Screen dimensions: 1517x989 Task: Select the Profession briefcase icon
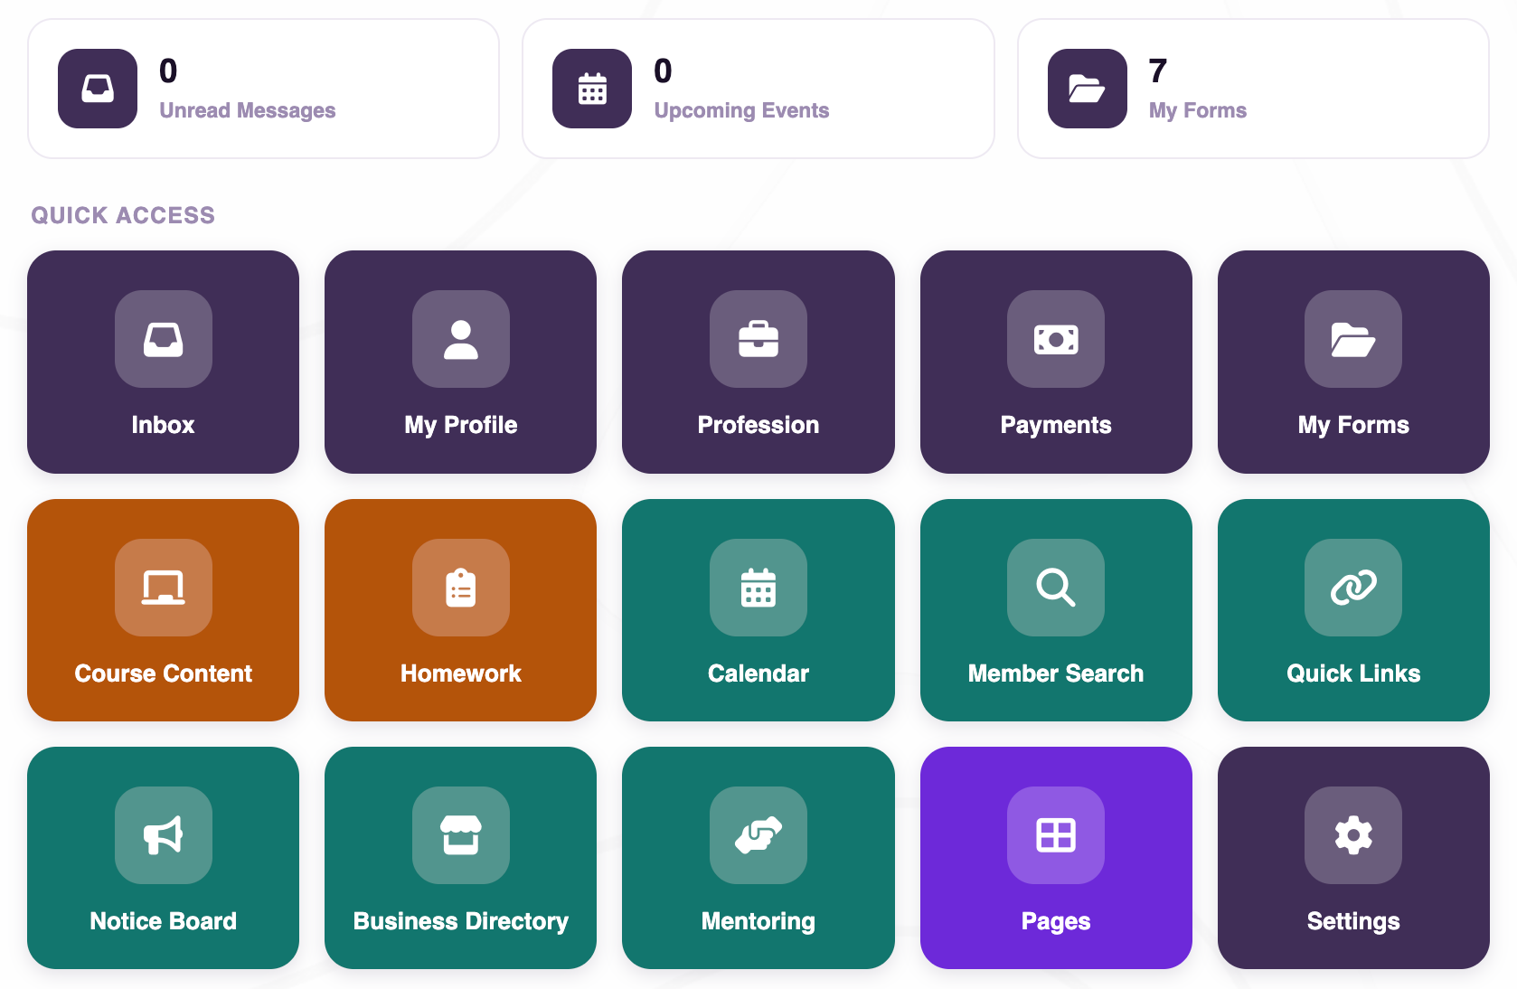coord(758,339)
